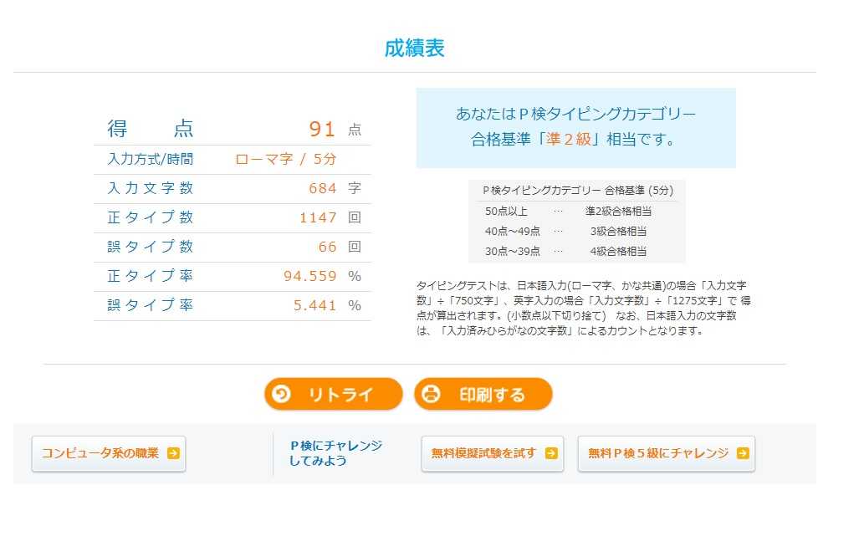The width and height of the screenshot is (864, 536).
Task: Open the 無料P検5級にチャレンジ link
Action: (x=666, y=453)
